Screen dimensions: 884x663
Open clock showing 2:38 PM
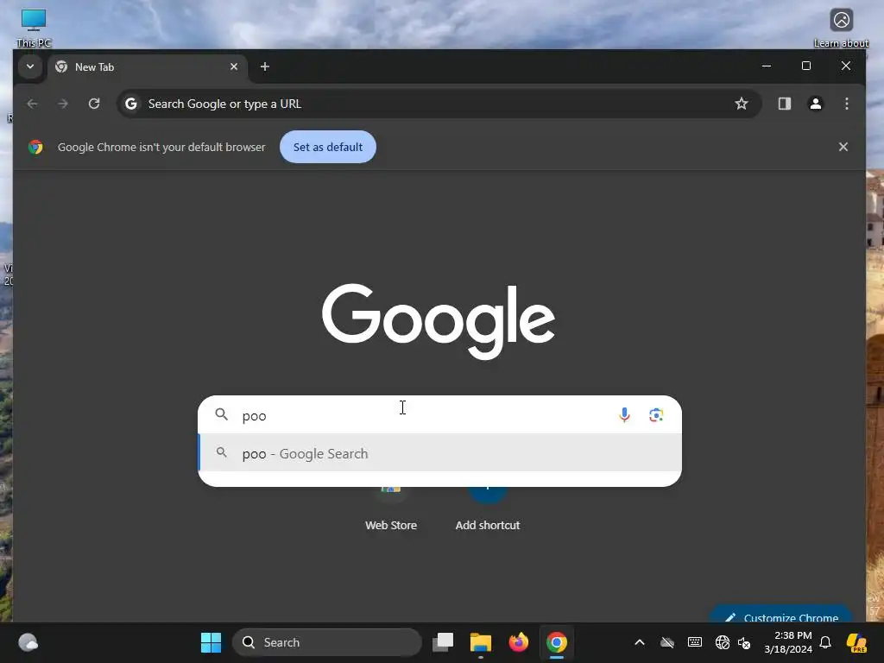[787, 642]
